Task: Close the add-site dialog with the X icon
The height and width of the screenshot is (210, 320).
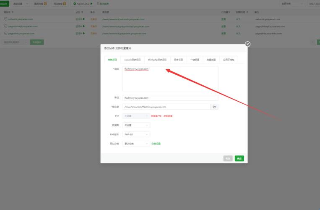Action: click(x=247, y=44)
